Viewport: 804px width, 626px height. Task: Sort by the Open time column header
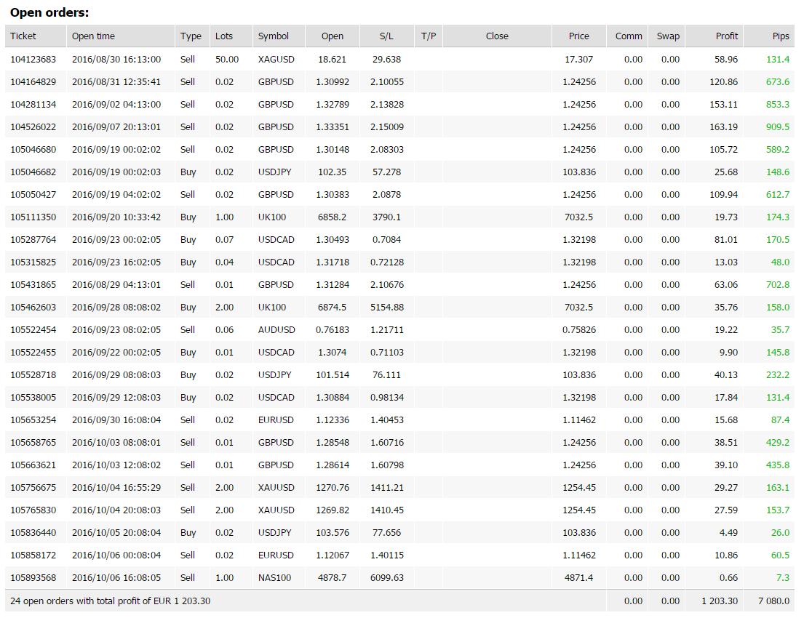click(x=93, y=36)
